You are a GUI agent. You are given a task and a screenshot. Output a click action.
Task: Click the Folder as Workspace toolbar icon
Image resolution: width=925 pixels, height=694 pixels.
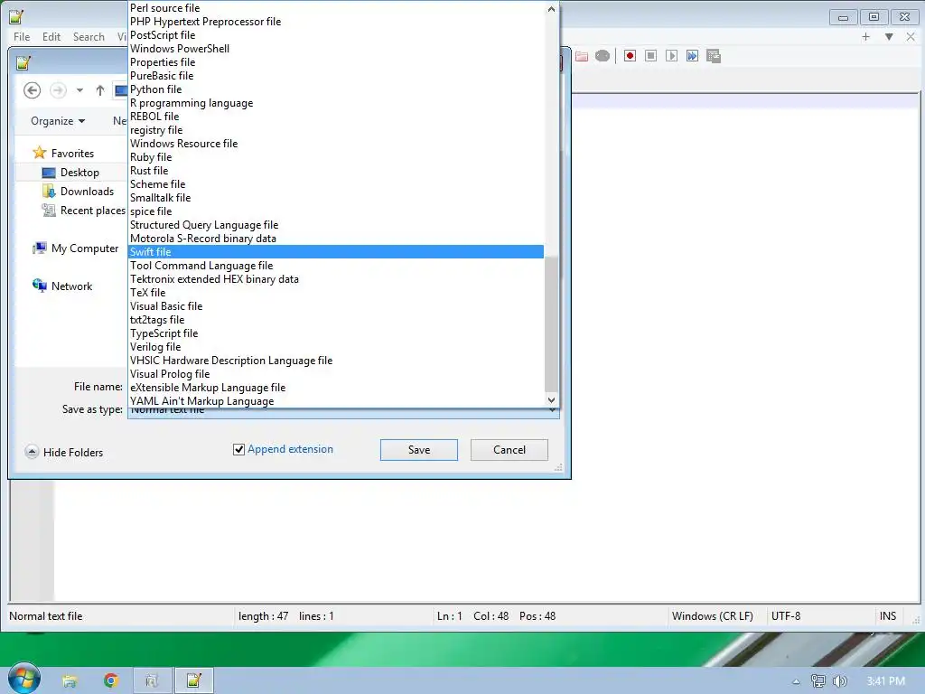pyautogui.click(x=582, y=56)
